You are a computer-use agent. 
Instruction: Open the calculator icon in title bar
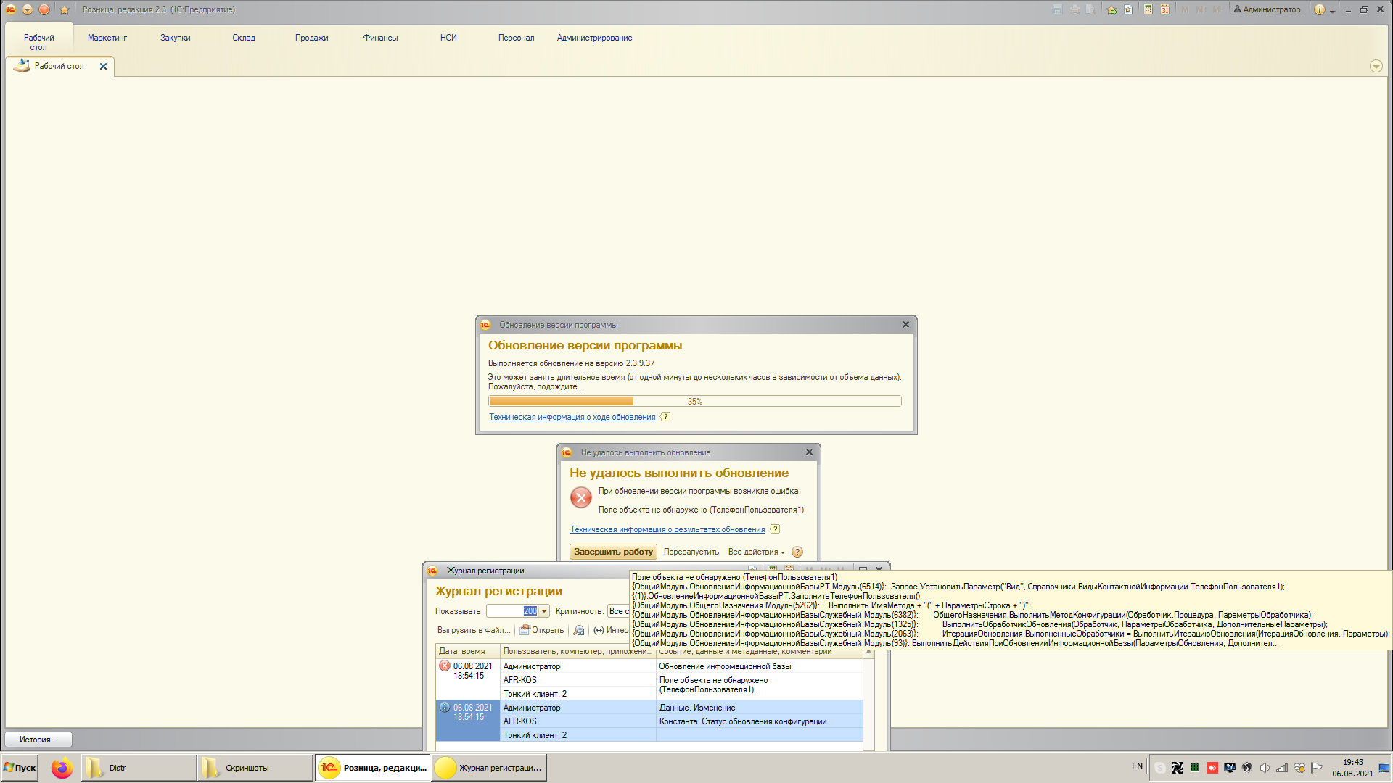[1148, 9]
